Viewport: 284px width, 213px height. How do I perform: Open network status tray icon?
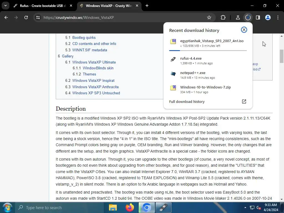[x=252, y=208]
